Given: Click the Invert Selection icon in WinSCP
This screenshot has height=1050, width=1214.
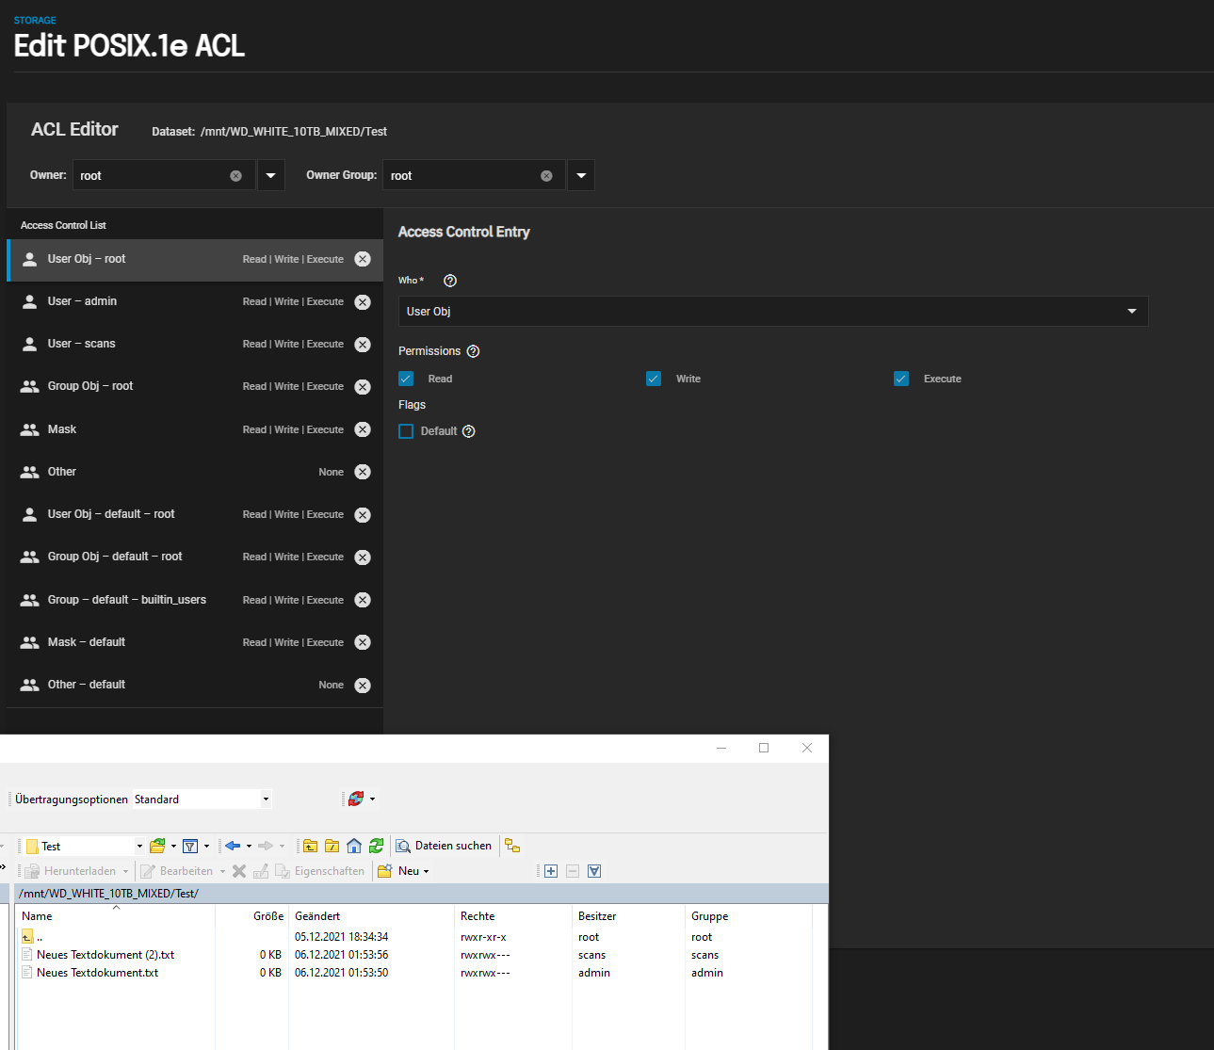Looking at the screenshot, I should click(x=594, y=871).
